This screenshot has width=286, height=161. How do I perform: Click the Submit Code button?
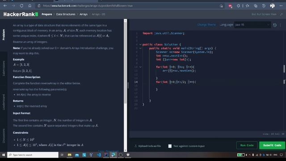(x=272, y=145)
